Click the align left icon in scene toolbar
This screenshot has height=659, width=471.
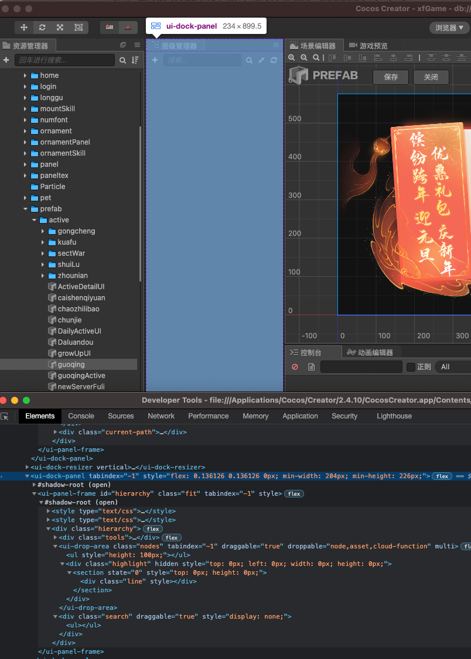coord(378,57)
